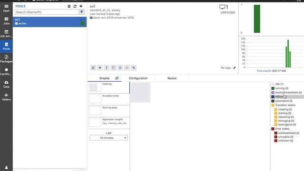This screenshot has height=171, width=304.
Task: Select the Pools sidebar item
Action: (6, 47)
